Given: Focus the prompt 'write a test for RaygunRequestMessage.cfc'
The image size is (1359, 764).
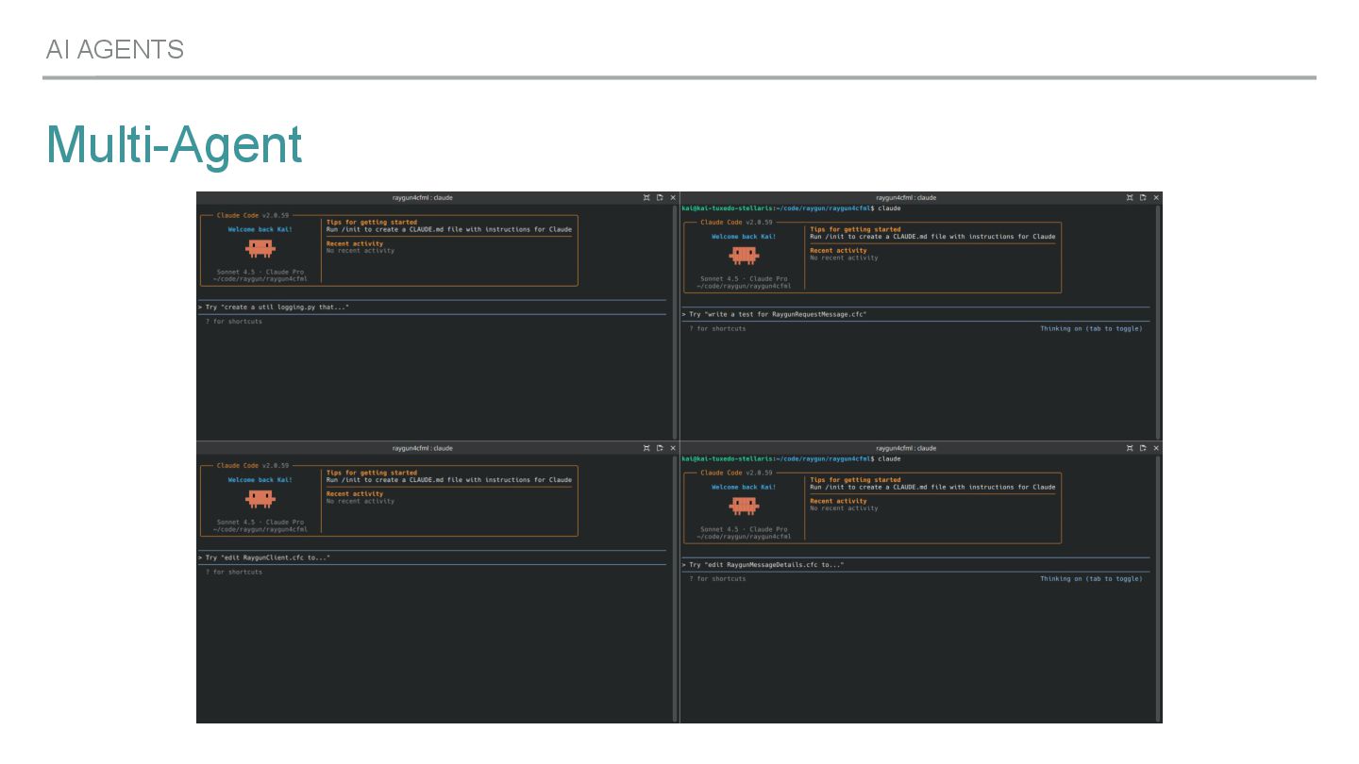Looking at the screenshot, I should (x=915, y=314).
